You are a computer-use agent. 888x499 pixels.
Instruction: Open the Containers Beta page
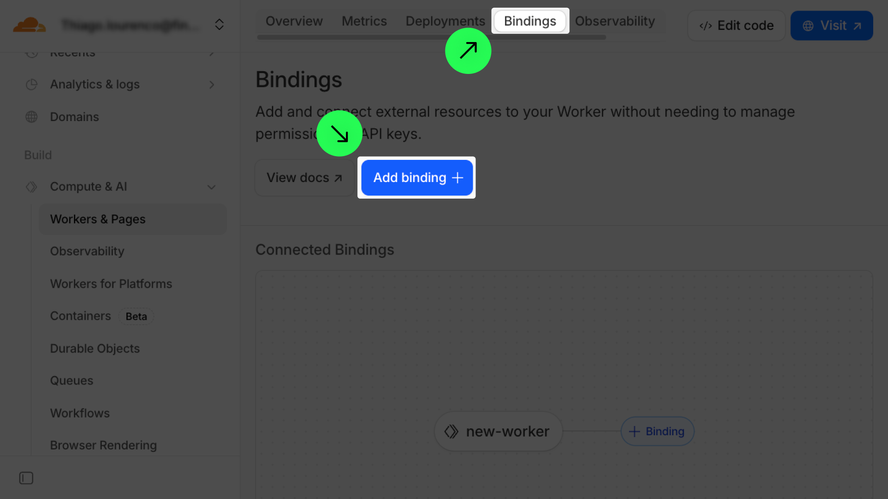(102, 316)
